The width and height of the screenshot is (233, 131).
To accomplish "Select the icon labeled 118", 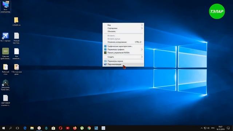I will pos(16,69).
